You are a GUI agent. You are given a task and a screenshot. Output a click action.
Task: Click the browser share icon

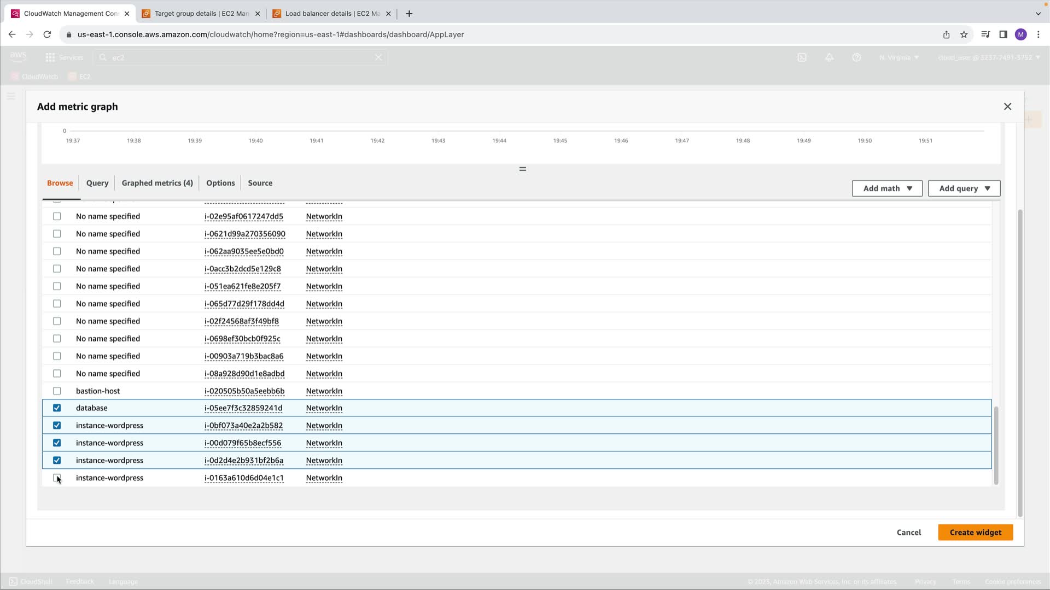click(x=946, y=34)
